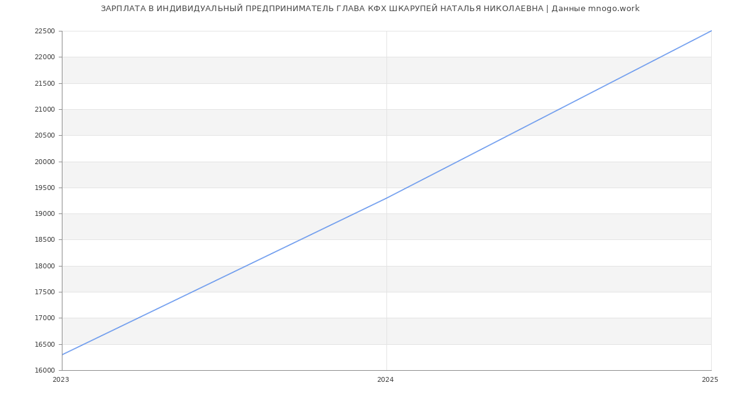The height and width of the screenshot is (401, 742).
Task: Select the 19000 y-axis label
Action: 45,214
